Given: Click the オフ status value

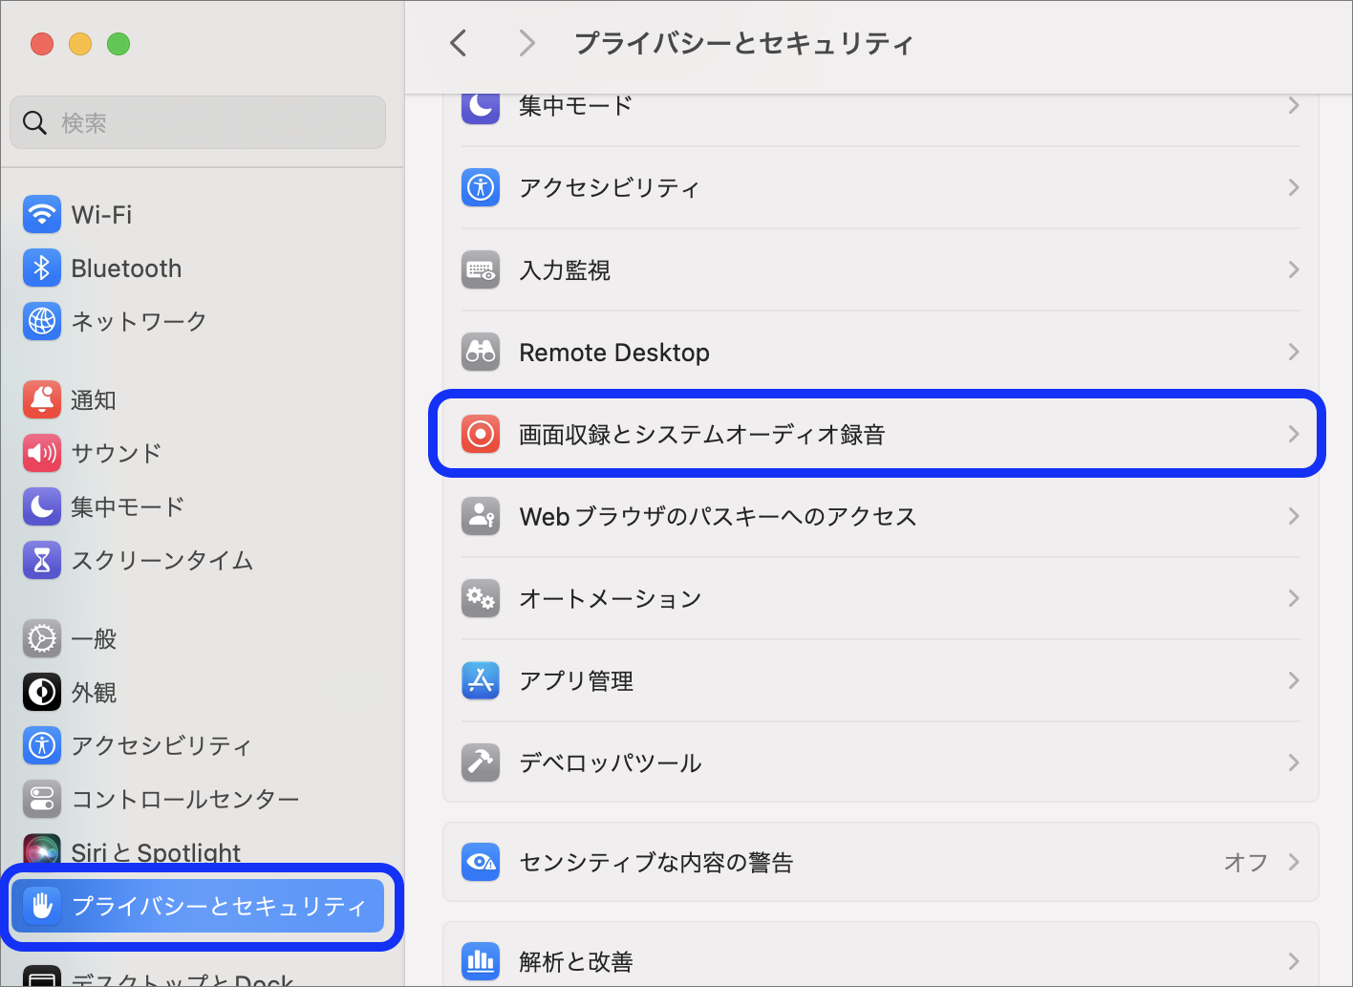Looking at the screenshot, I should (1246, 863).
